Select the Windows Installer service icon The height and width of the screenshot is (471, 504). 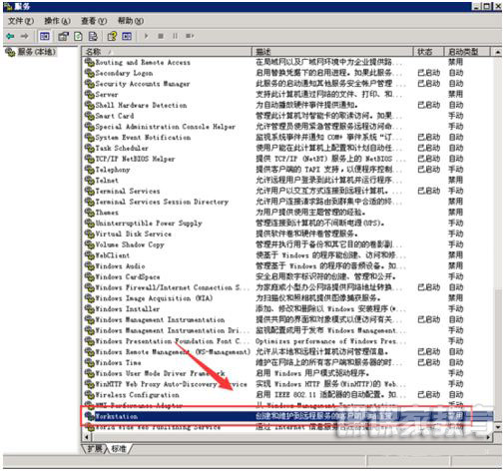click(x=89, y=309)
